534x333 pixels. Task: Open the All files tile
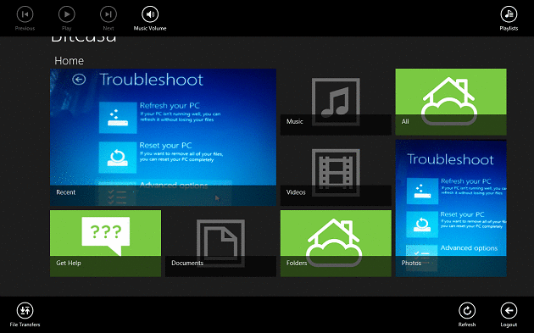click(x=451, y=102)
